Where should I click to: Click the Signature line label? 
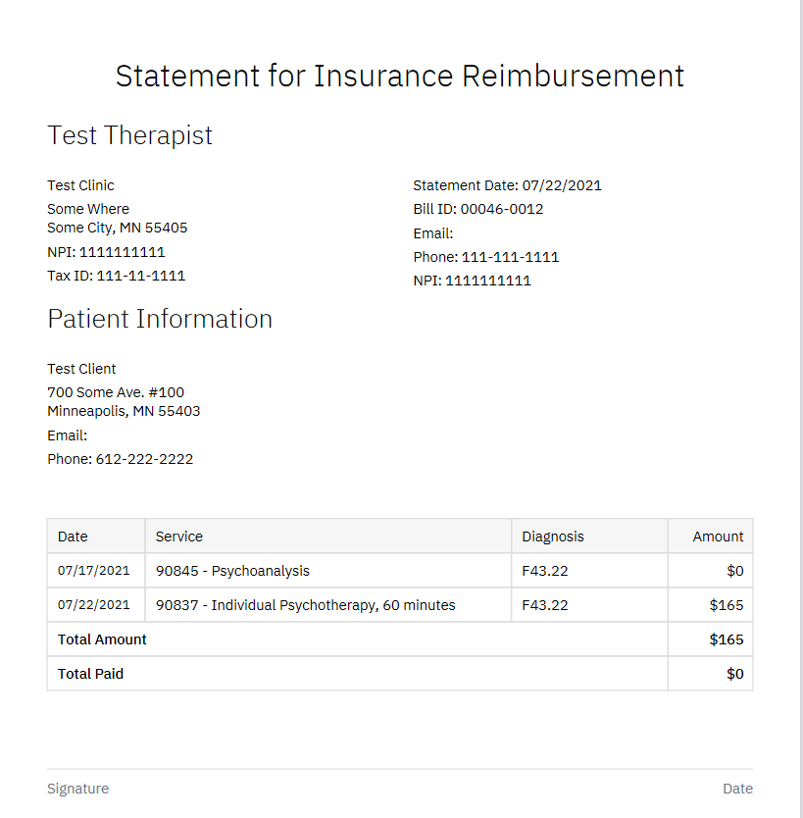point(77,789)
